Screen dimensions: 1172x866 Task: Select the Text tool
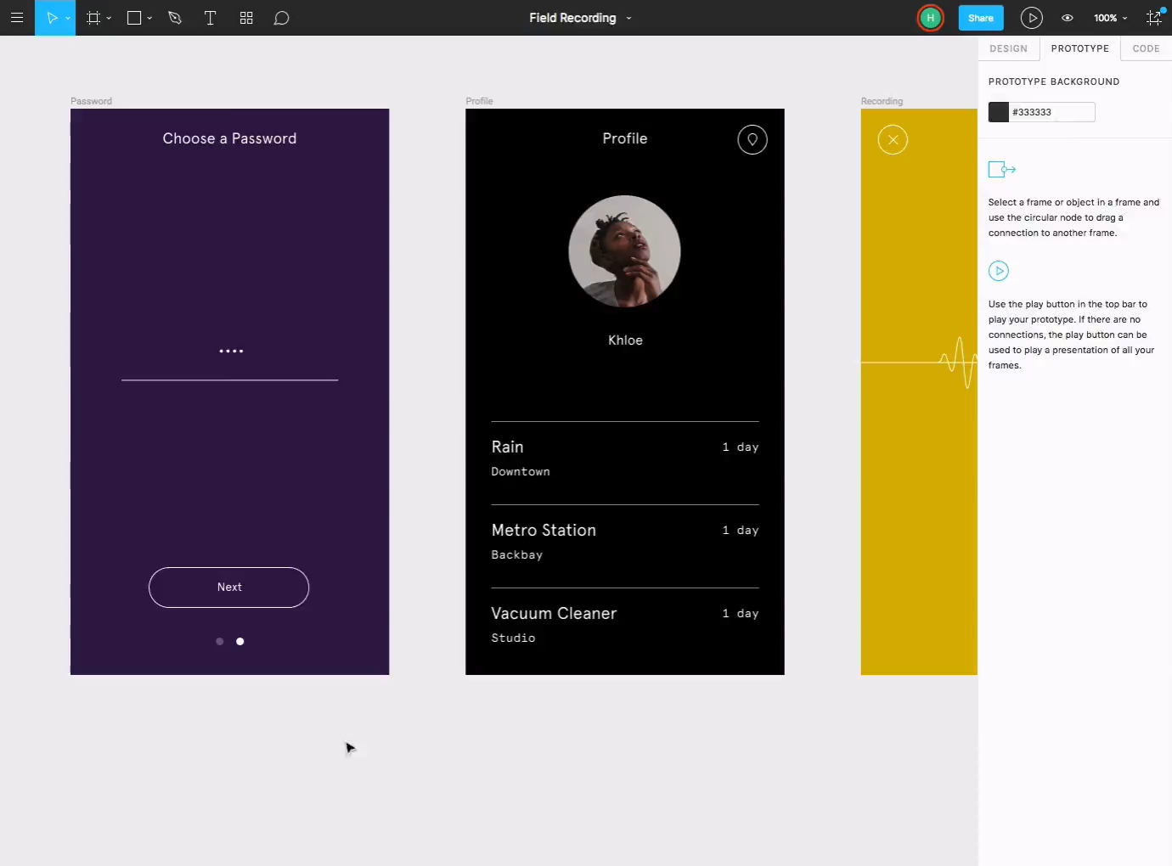tap(210, 18)
